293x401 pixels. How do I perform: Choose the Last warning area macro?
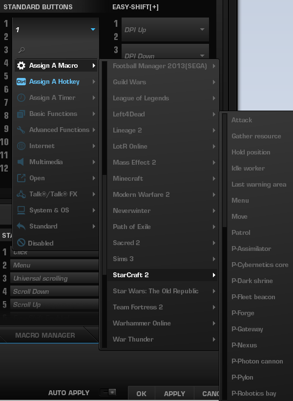[x=259, y=185]
